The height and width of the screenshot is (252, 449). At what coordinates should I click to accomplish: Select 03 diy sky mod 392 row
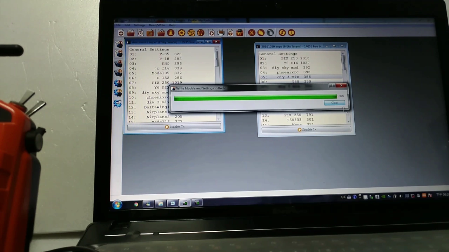coord(300,68)
